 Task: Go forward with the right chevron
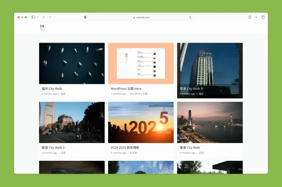[50, 17]
